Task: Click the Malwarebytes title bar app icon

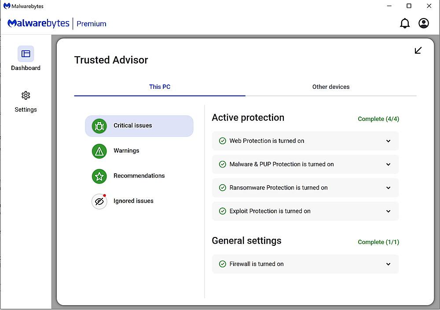Action: [7, 6]
